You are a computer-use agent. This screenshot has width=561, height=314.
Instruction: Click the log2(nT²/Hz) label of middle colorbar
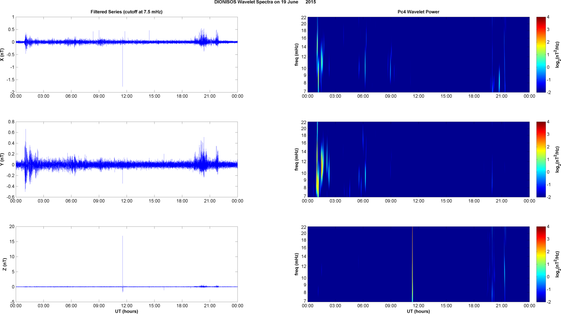click(558, 159)
